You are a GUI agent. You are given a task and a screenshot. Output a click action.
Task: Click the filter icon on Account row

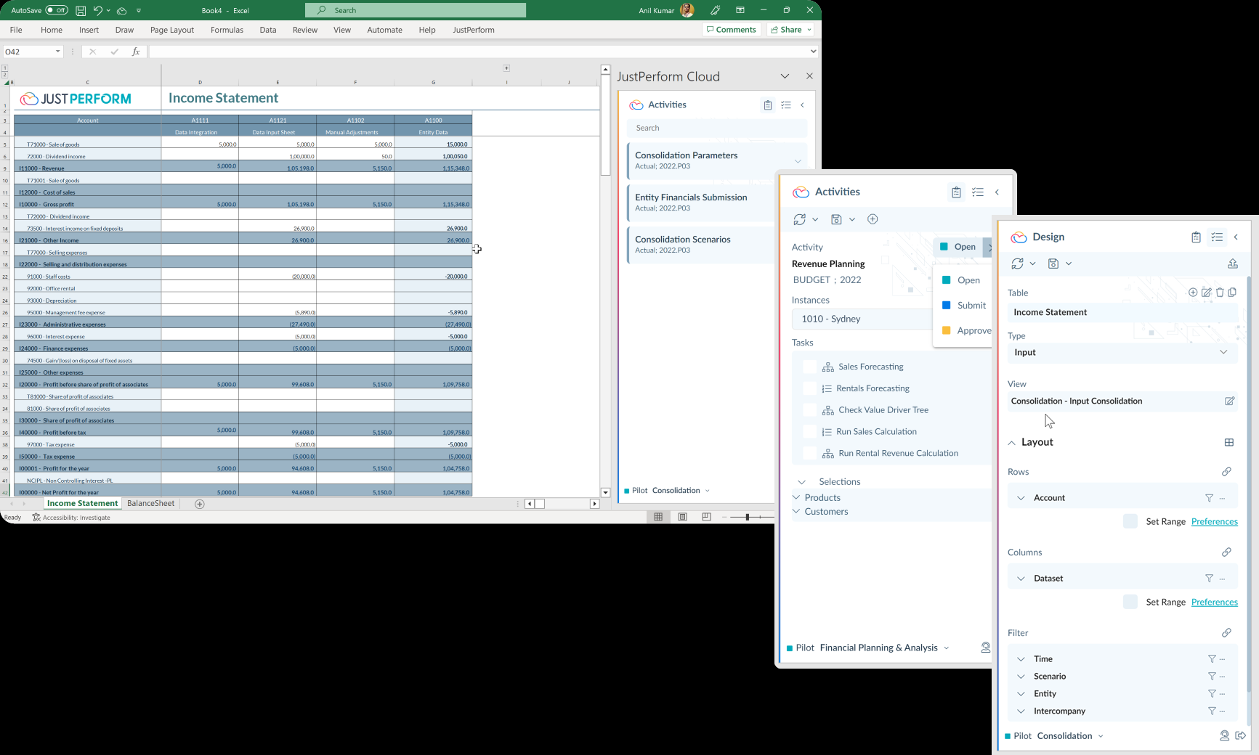(1209, 498)
